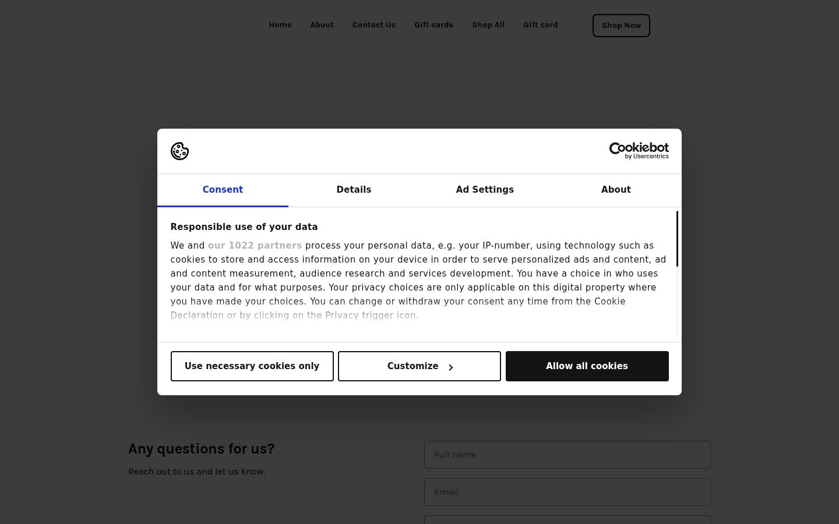Click the Shop Now button
839x524 pixels.
pos(621,26)
